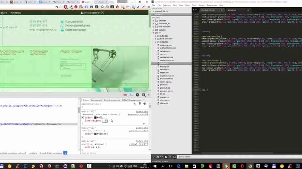This screenshot has width=302, height=169.
Task: Click Онлайн консультация link
Action: pos(75,30)
